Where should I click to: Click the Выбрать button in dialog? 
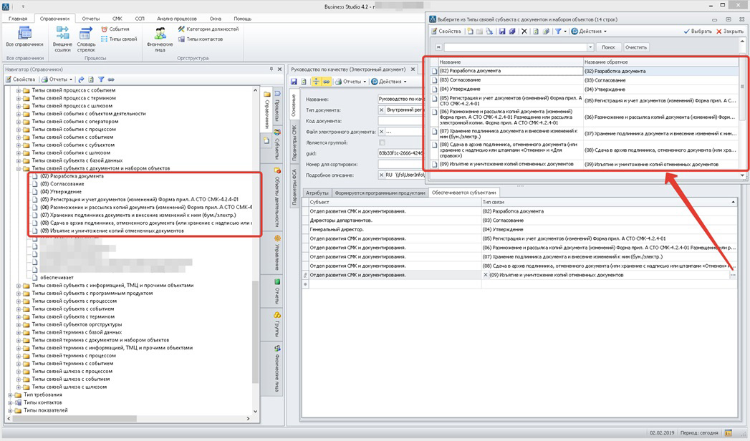click(x=698, y=31)
